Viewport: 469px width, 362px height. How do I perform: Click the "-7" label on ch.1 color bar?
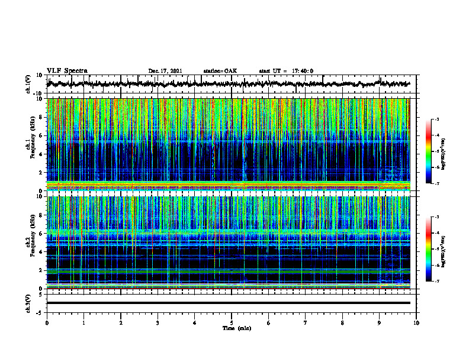click(436, 183)
